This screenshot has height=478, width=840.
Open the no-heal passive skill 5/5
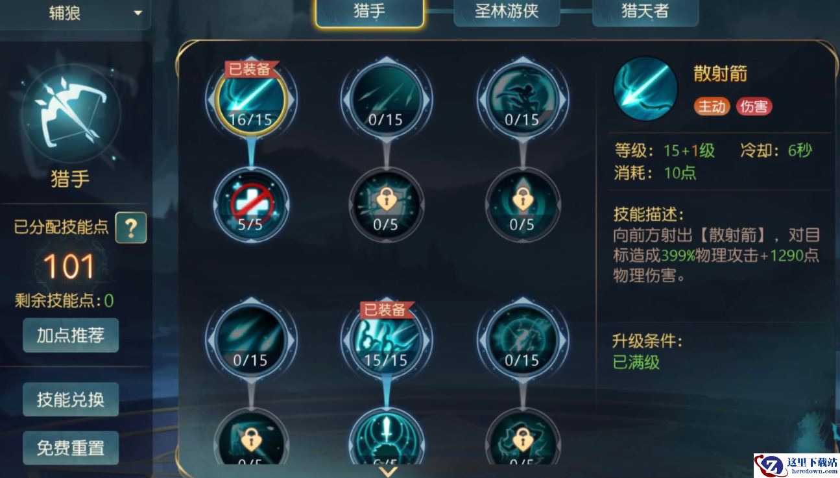coord(250,205)
